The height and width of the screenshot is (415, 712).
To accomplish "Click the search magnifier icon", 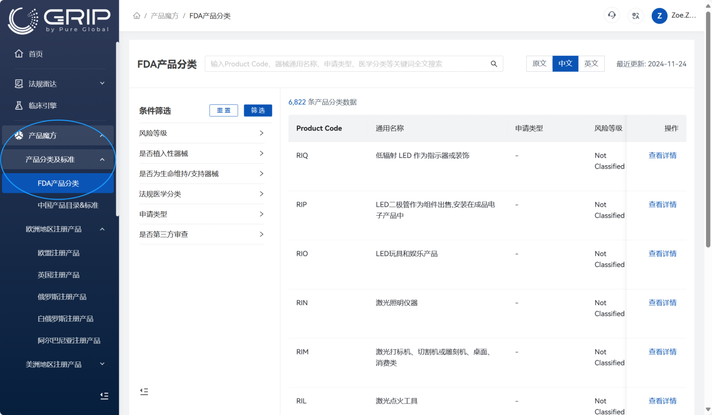I will 493,64.
